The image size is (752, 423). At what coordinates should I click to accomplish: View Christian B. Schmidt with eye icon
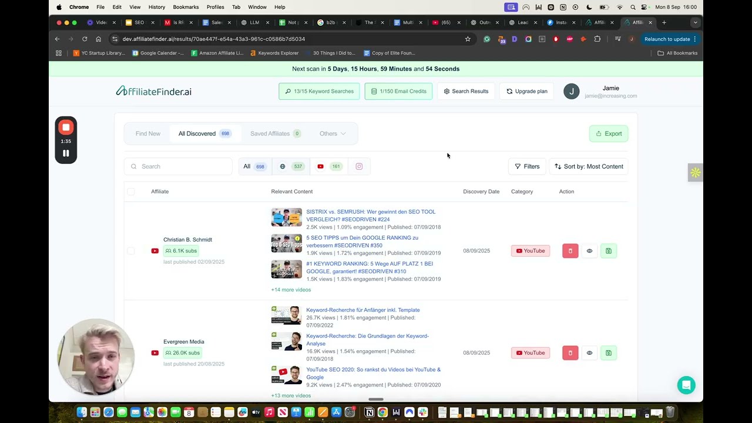pyautogui.click(x=589, y=251)
